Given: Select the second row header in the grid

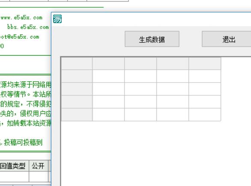Looking at the screenshot, I should [x=77, y=89].
